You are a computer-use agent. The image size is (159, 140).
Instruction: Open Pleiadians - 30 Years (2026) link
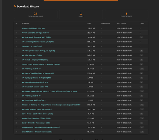(x=32, y=46)
